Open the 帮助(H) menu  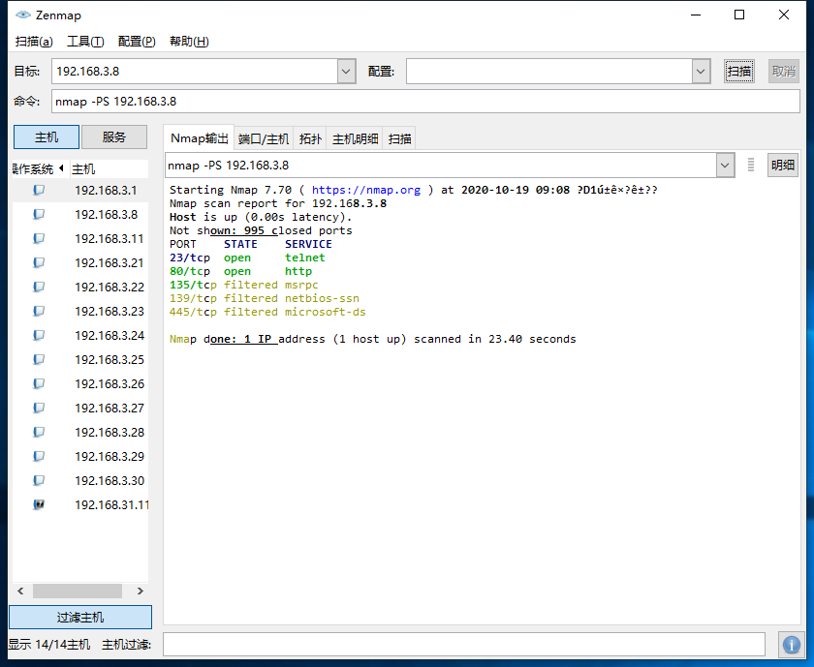(189, 42)
